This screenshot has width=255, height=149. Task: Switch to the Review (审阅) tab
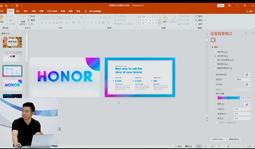(63, 11)
